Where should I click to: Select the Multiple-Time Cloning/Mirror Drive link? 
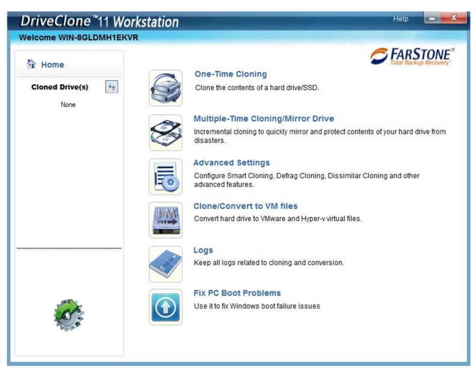click(x=263, y=119)
